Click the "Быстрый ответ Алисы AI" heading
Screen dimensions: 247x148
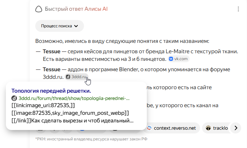76,9
